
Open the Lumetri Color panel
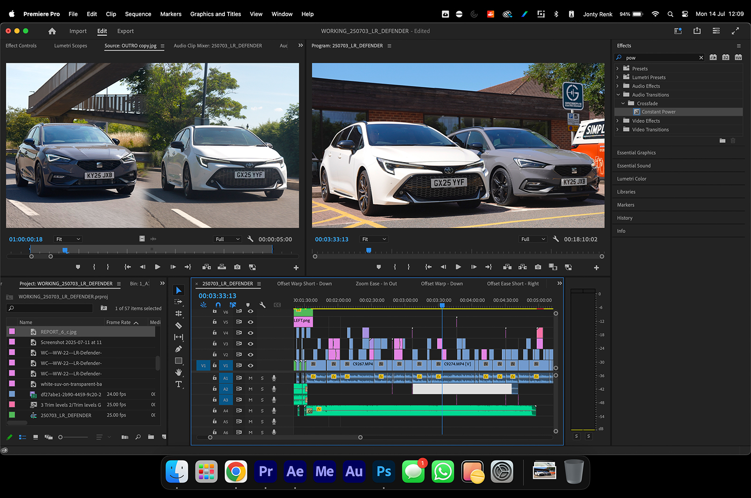(631, 179)
